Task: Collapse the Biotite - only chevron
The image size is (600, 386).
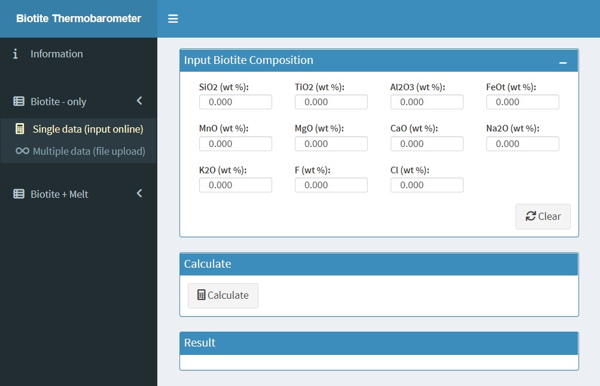Action: point(139,101)
